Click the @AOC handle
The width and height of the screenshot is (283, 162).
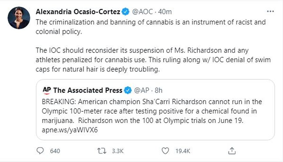[143, 12]
